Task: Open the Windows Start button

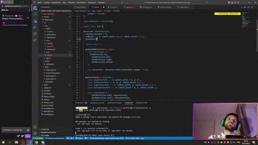Action: tap(3, 142)
